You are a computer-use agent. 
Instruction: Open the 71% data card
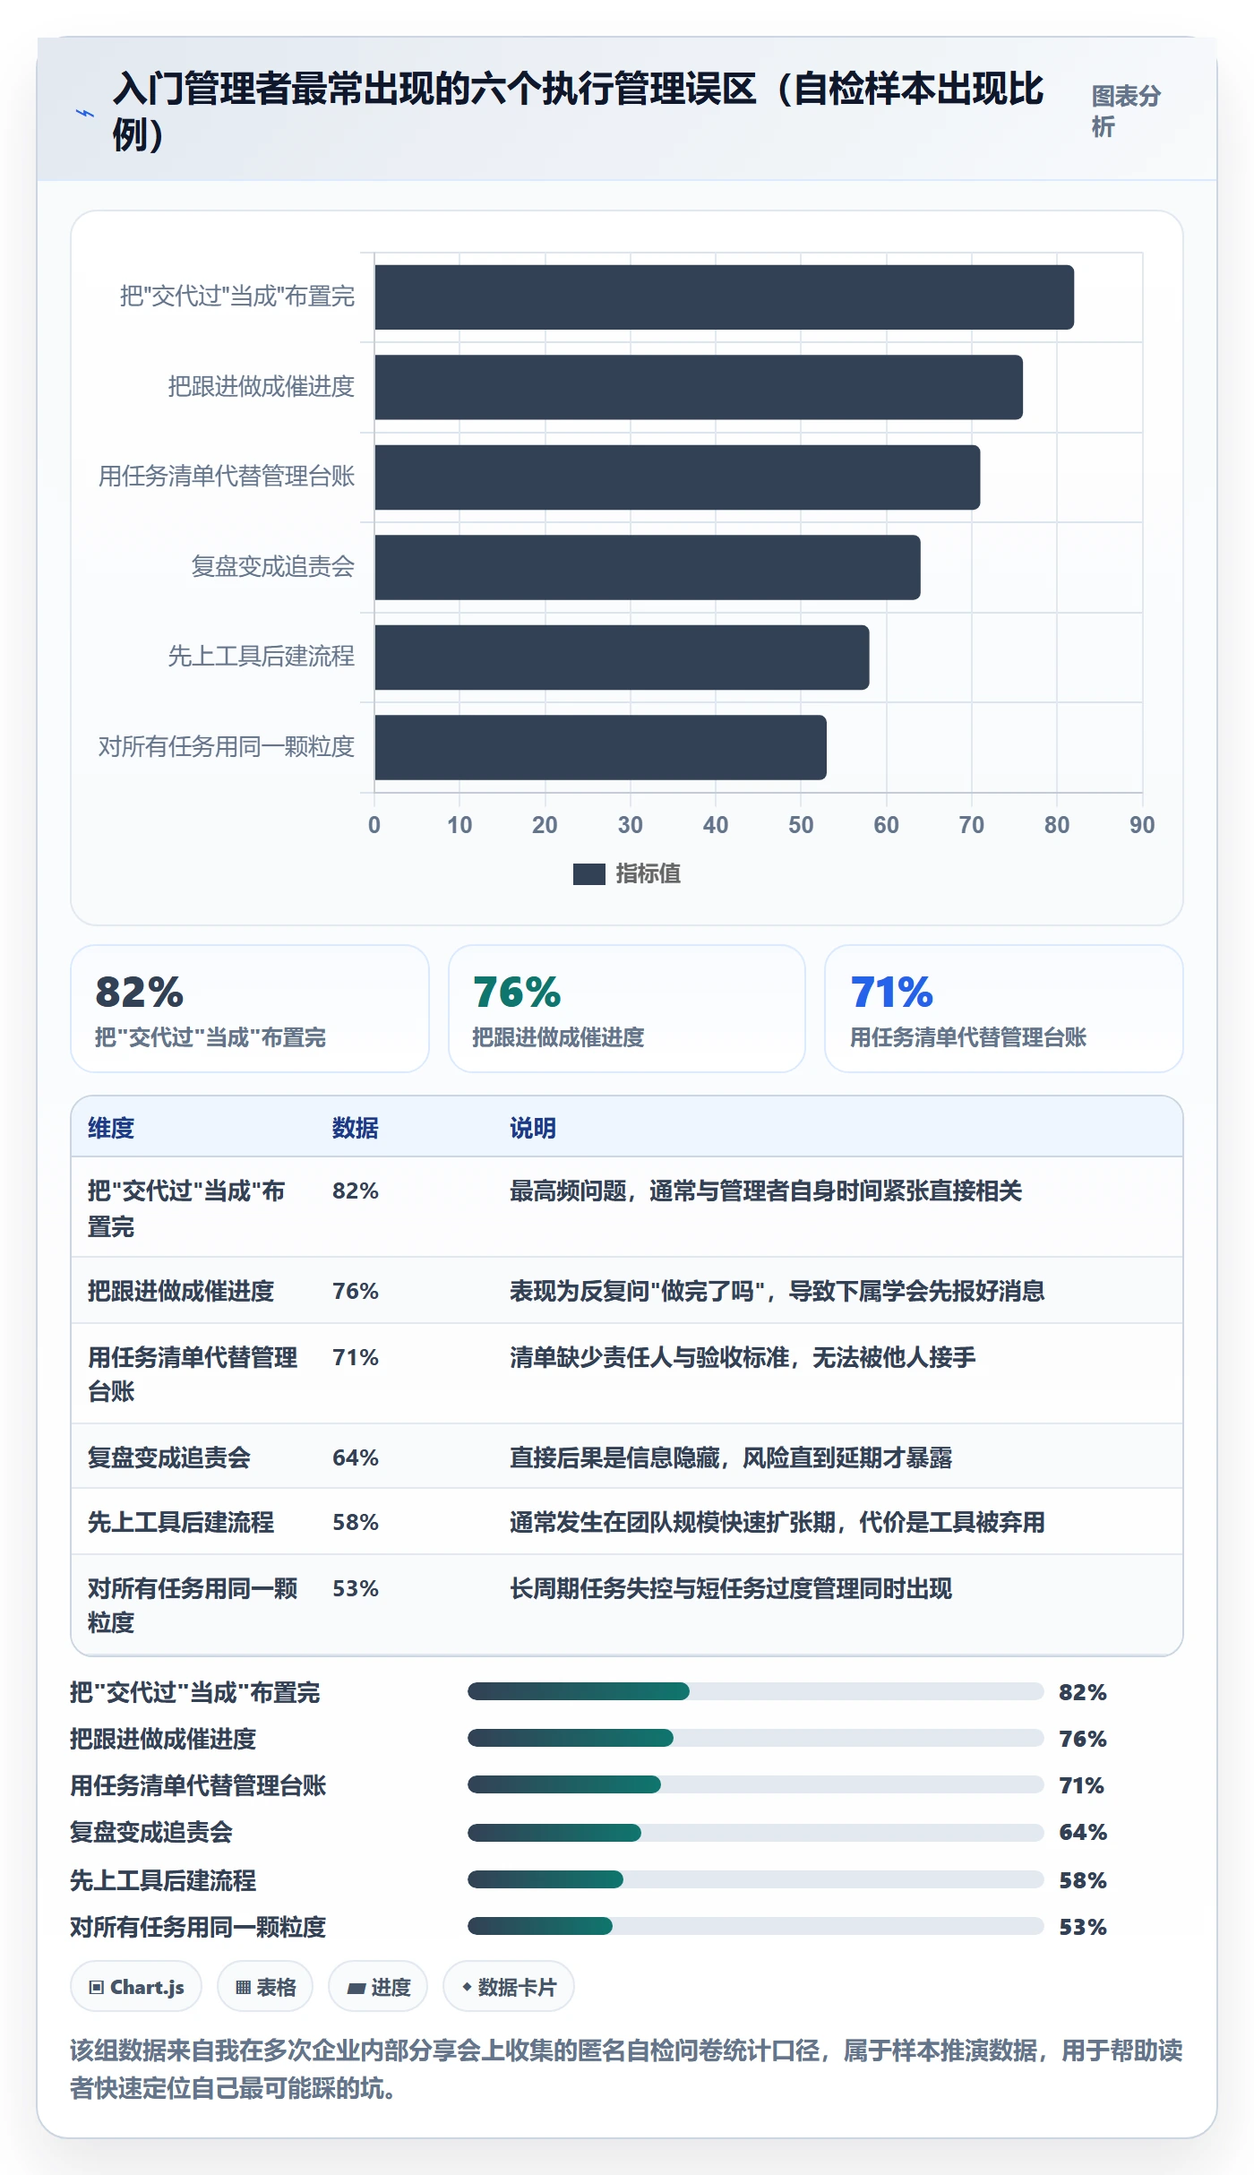point(1004,1009)
